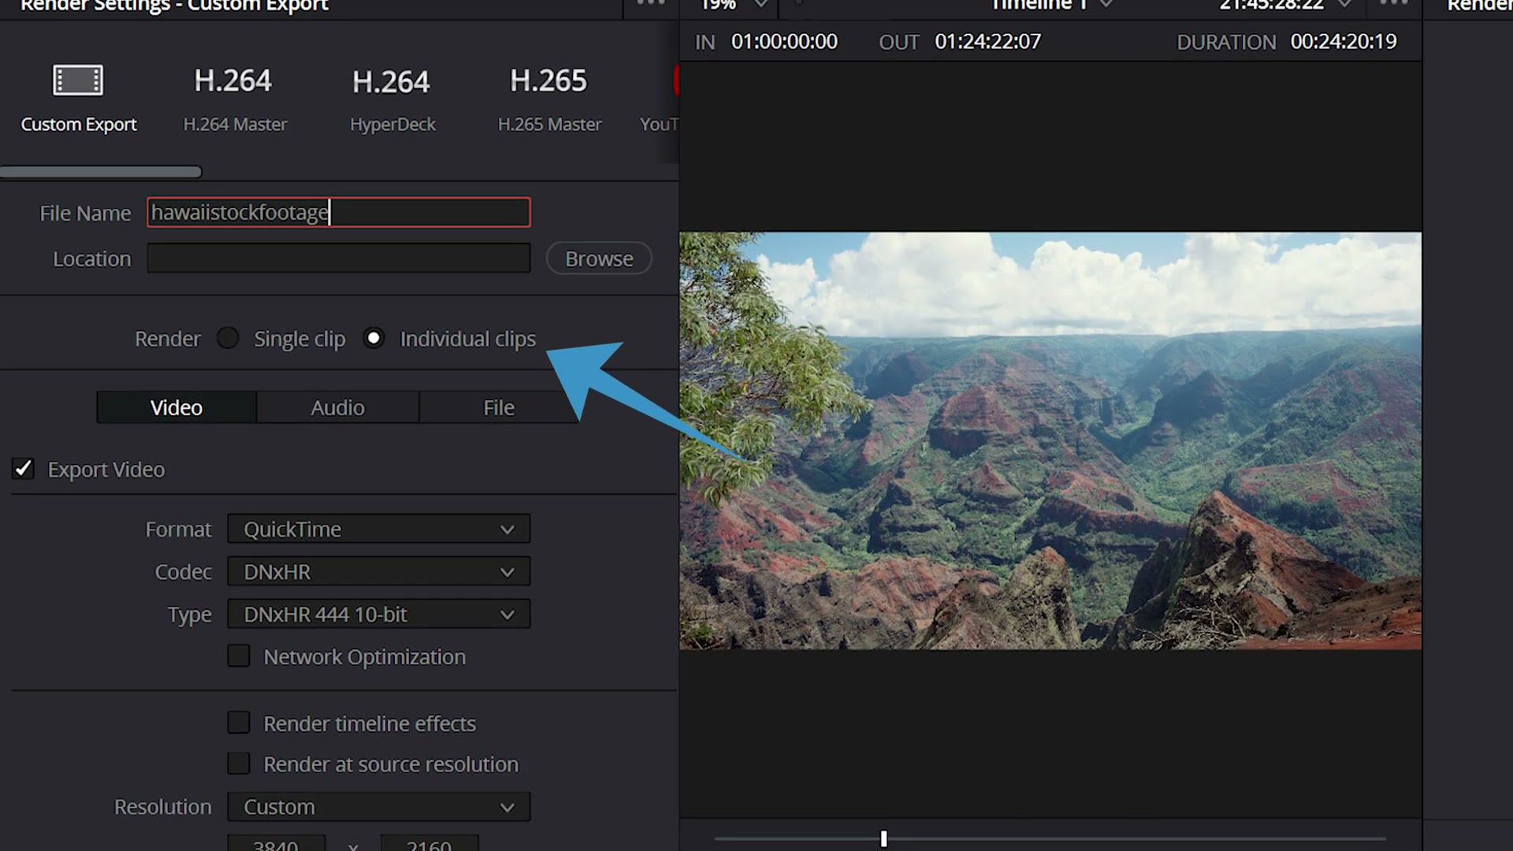Select the Custom Export preset icon
The width and height of the screenshot is (1513, 851).
78,80
